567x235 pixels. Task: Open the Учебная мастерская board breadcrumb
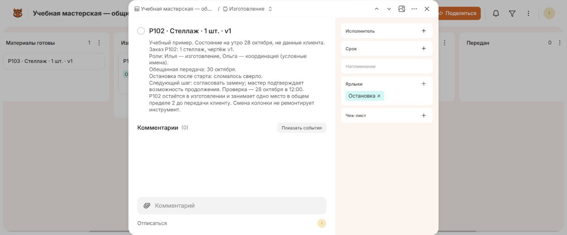[x=173, y=9]
